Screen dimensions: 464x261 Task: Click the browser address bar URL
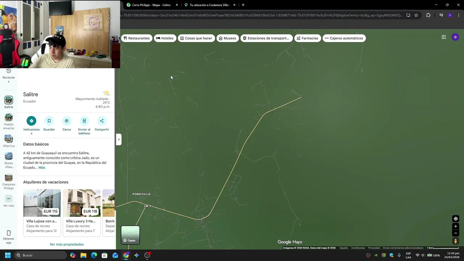pyautogui.click(x=262, y=15)
